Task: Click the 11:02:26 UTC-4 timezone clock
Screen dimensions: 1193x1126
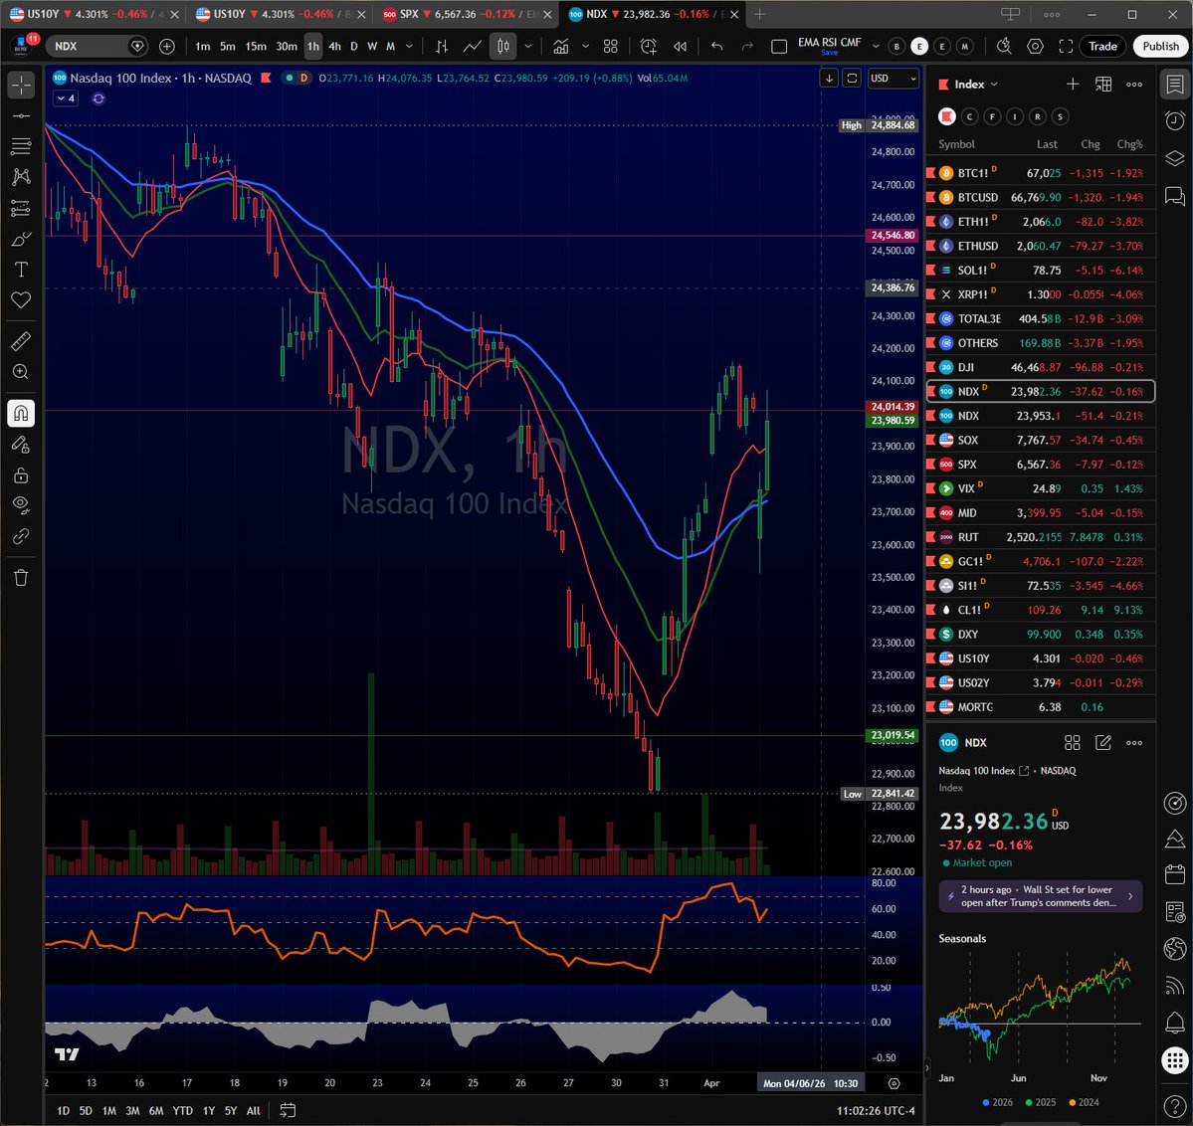Action: point(876,1111)
